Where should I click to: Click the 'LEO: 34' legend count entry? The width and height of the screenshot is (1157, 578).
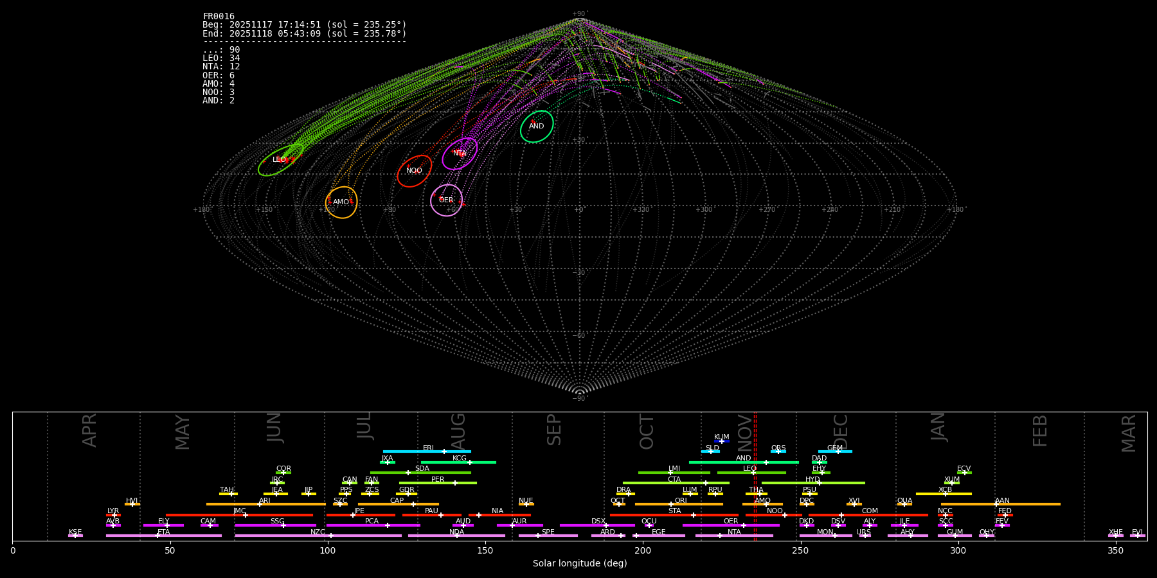tap(221, 58)
